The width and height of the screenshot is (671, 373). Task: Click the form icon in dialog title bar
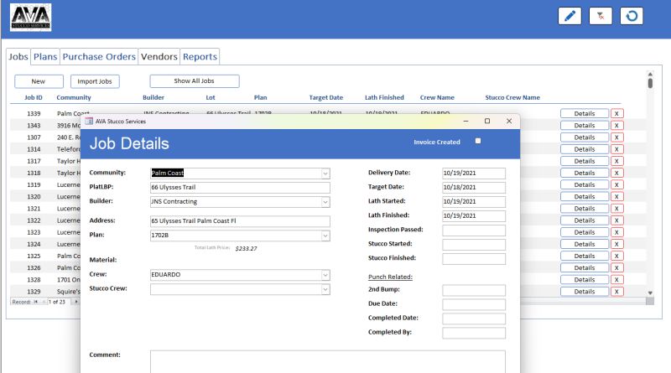89,121
